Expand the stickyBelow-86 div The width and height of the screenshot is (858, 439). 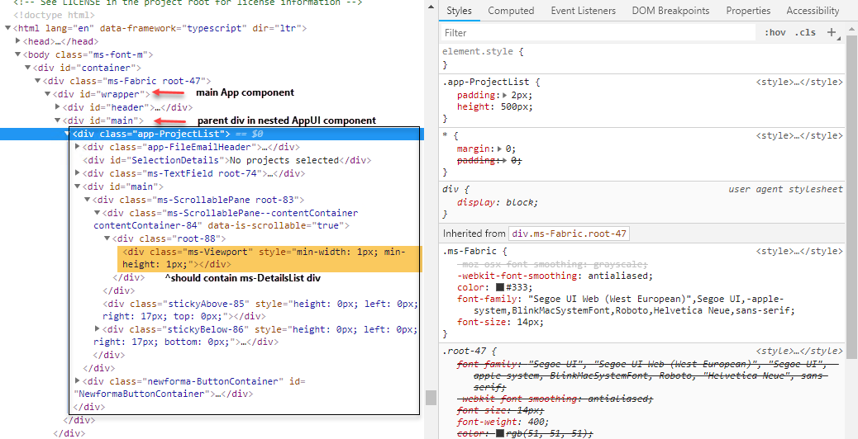click(98, 328)
